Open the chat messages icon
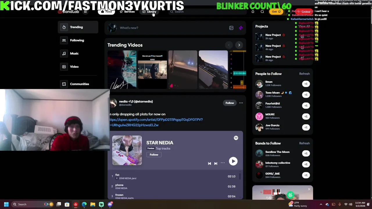The image size is (372, 209). click(x=262, y=12)
